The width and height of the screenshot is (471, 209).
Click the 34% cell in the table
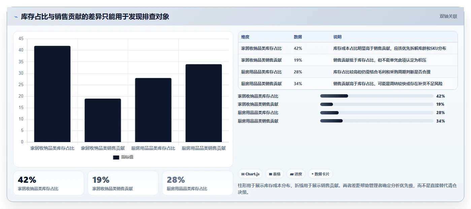pos(298,84)
